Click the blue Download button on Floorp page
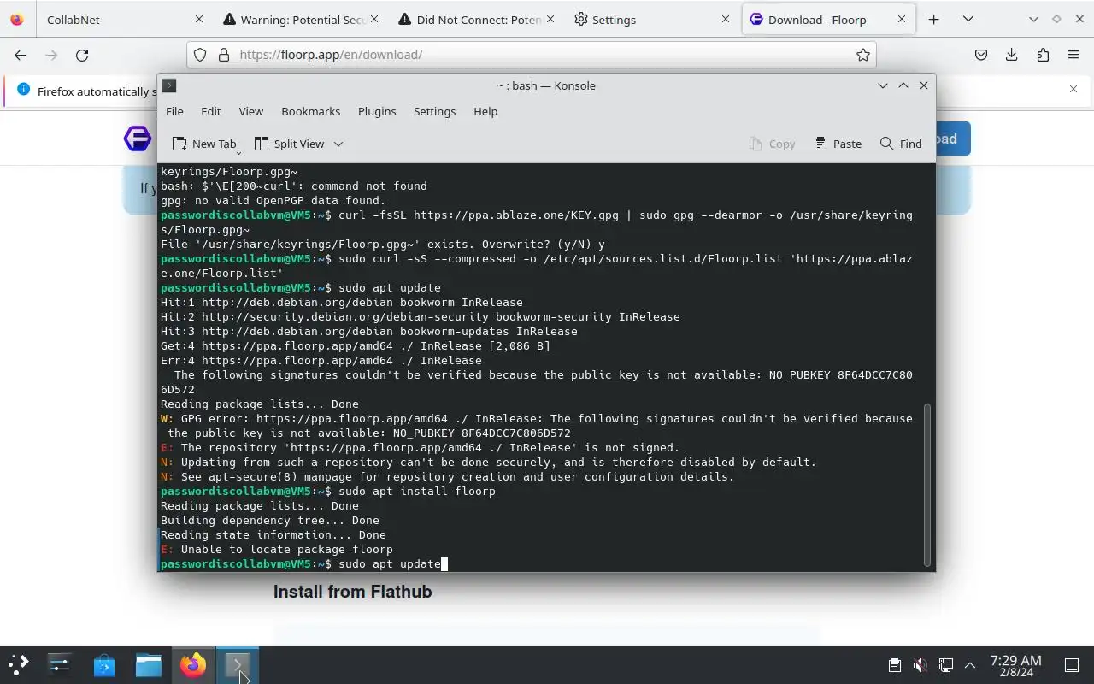Screen dimensions: 1094x684 953,139
